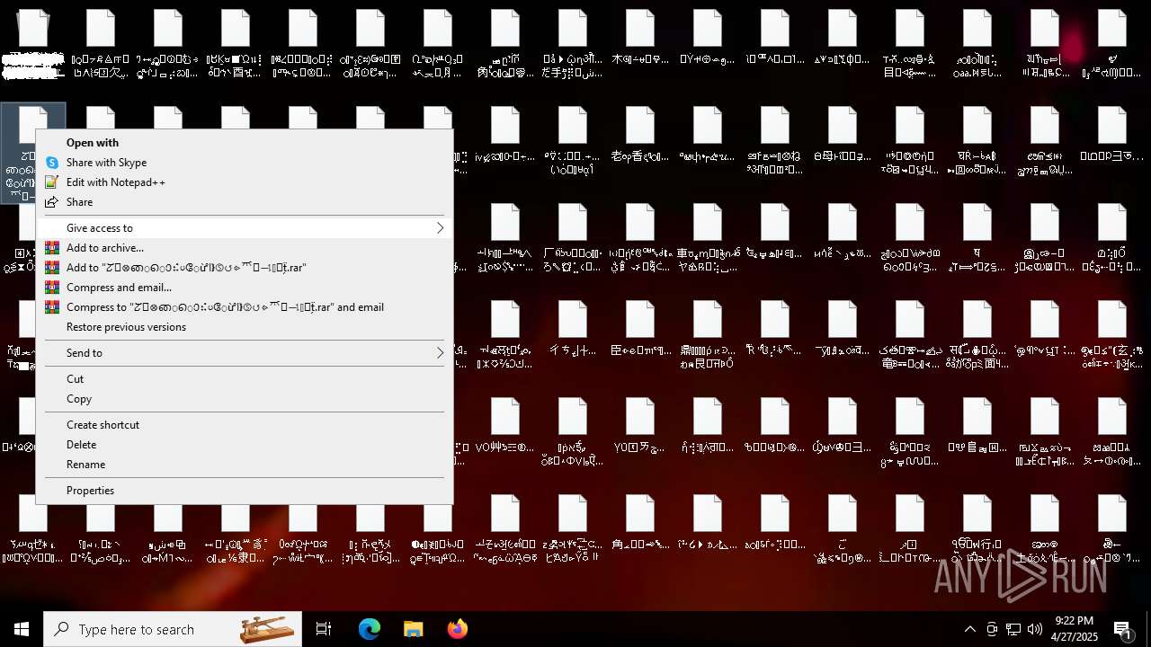Screen dimensions: 1151x647
Task: Open the volume control tray icon
Action: (1035, 629)
